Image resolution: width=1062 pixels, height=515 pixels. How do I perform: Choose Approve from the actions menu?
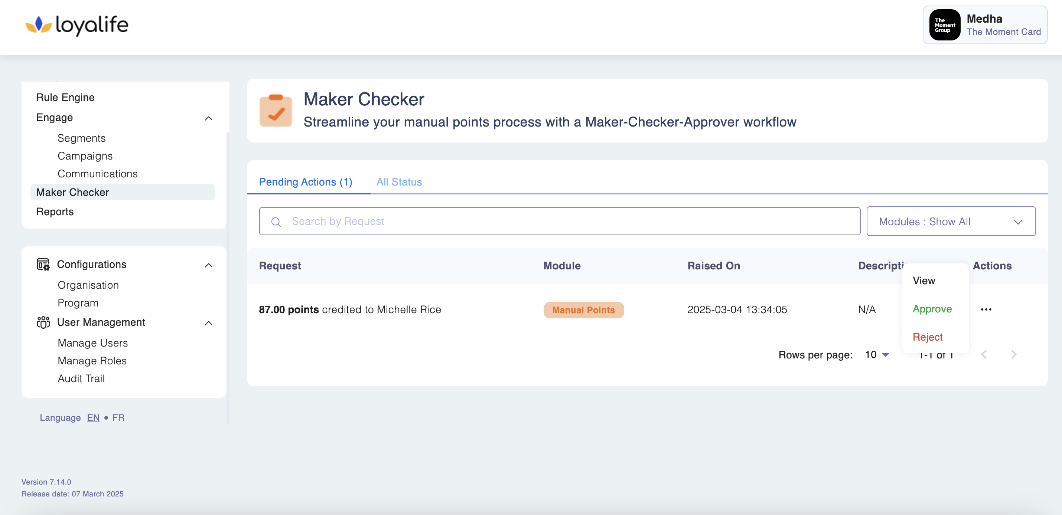click(932, 309)
